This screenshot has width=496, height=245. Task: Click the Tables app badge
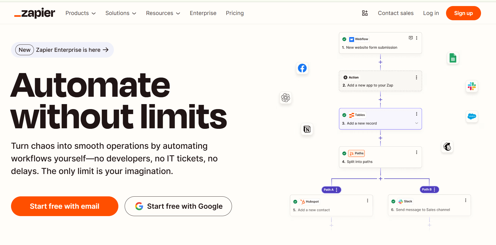coord(357,115)
